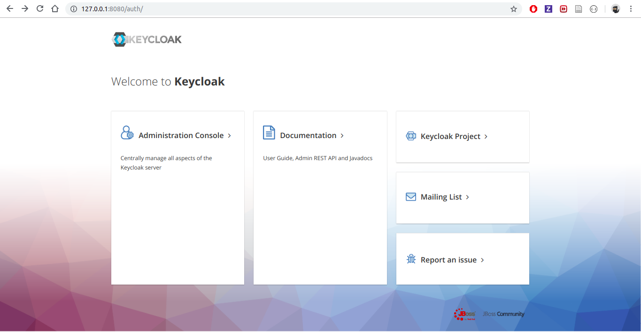This screenshot has height=332, width=641.
Task: Open the user profile avatar
Action: click(616, 9)
